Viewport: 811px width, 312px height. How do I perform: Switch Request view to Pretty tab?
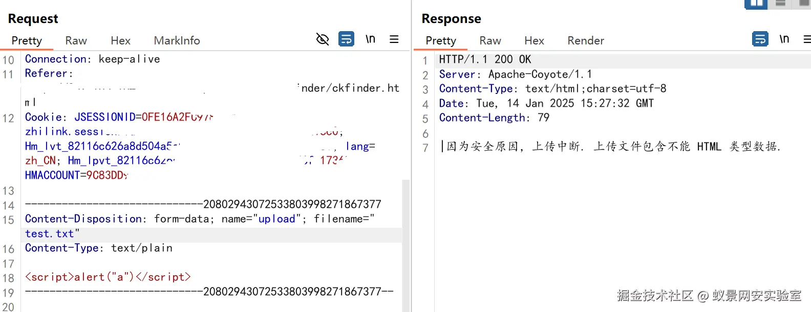pyautogui.click(x=27, y=41)
